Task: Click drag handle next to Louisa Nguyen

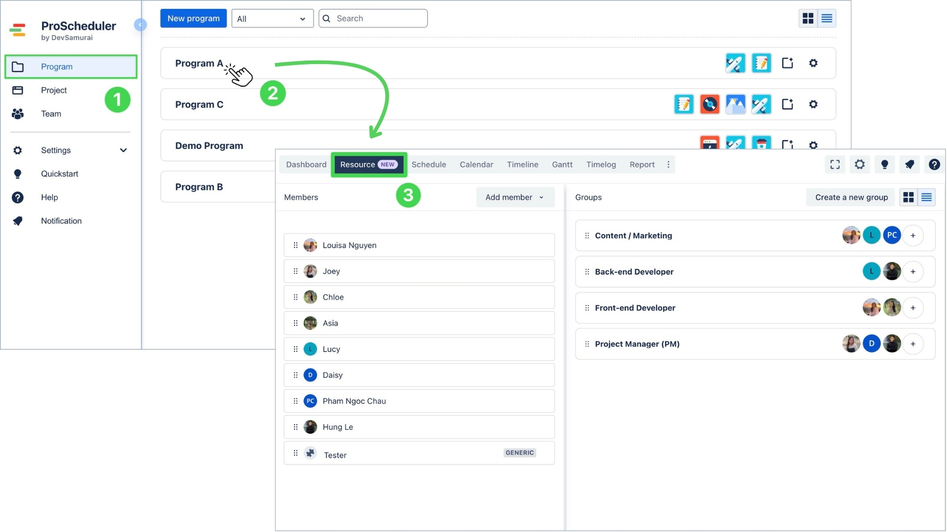Action: pos(295,245)
